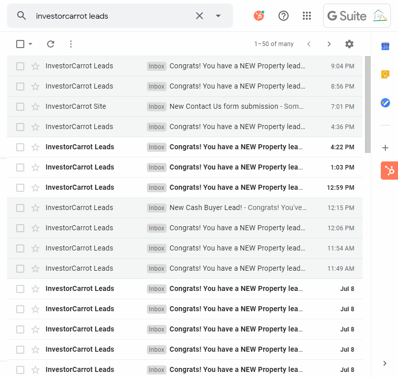
Task: Star the New Cash Buyer Lead email
Action: [35, 208]
